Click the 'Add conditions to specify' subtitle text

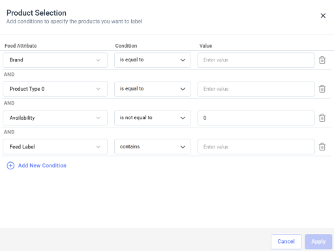point(74,22)
